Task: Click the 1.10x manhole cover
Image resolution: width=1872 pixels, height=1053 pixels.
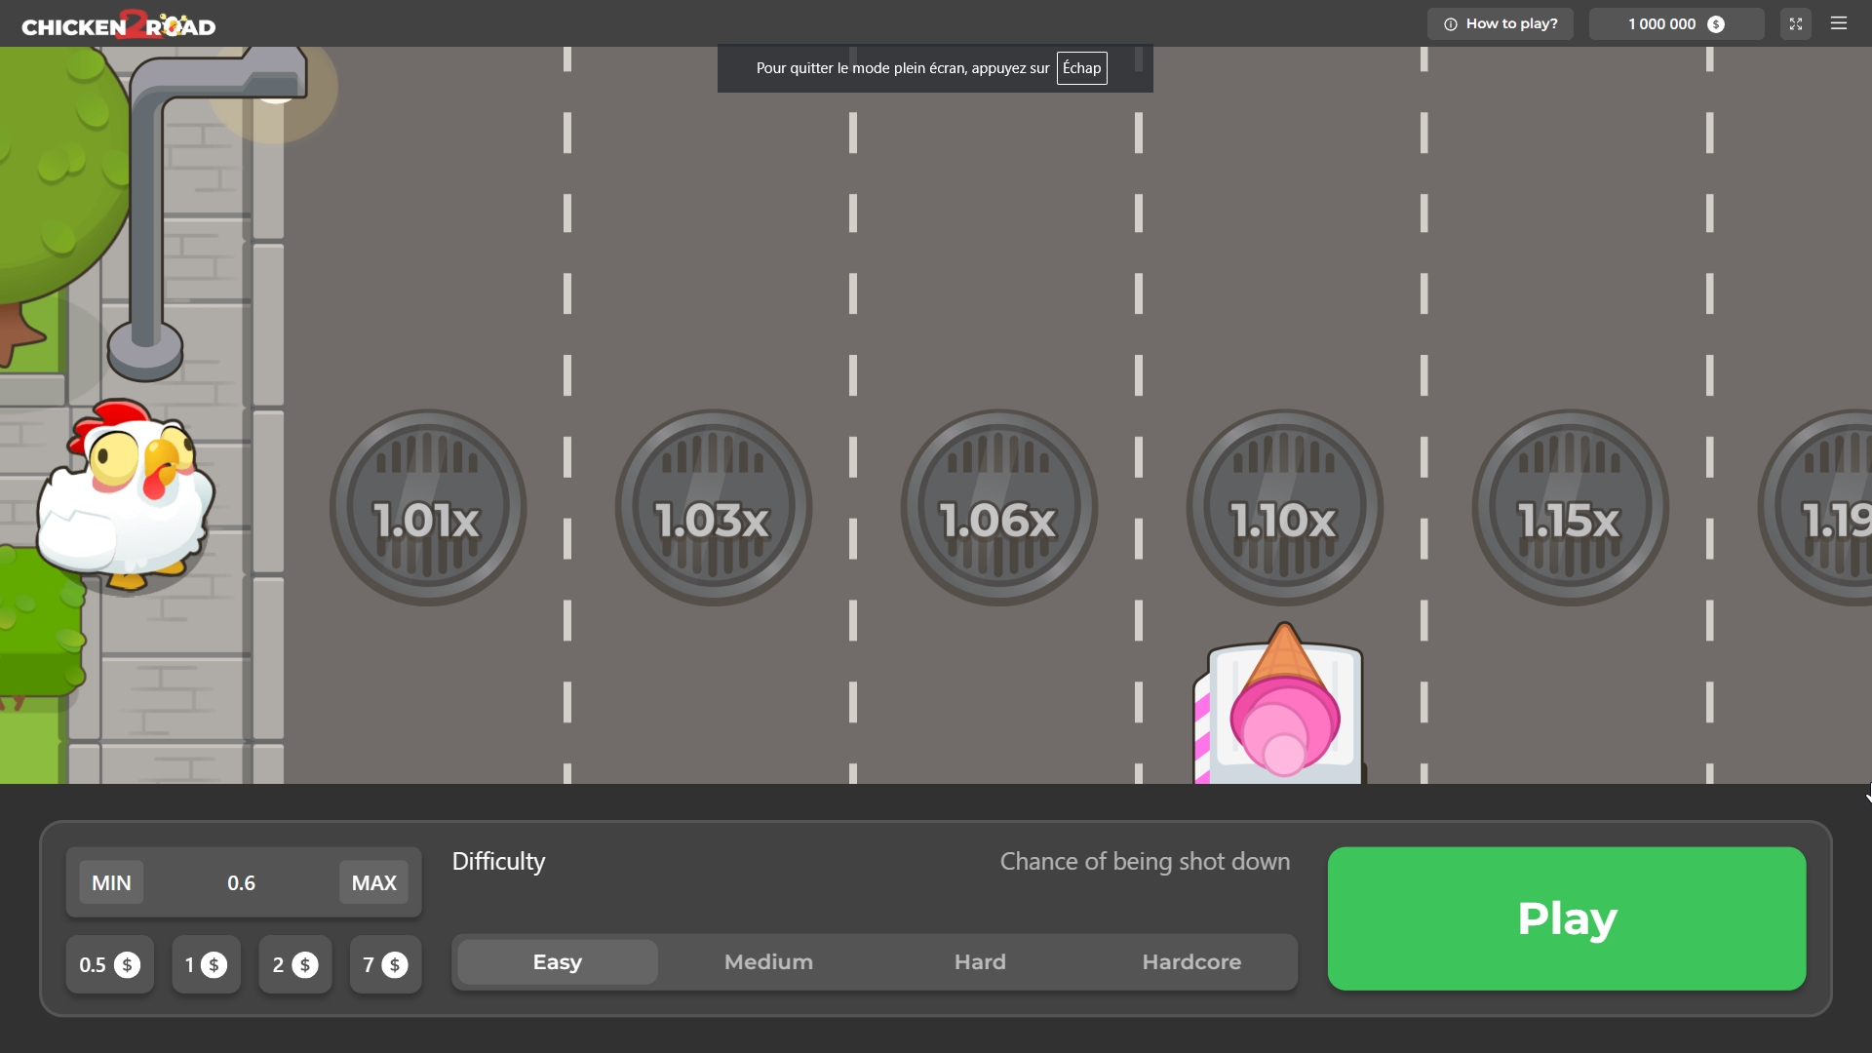Action: click(x=1284, y=508)
